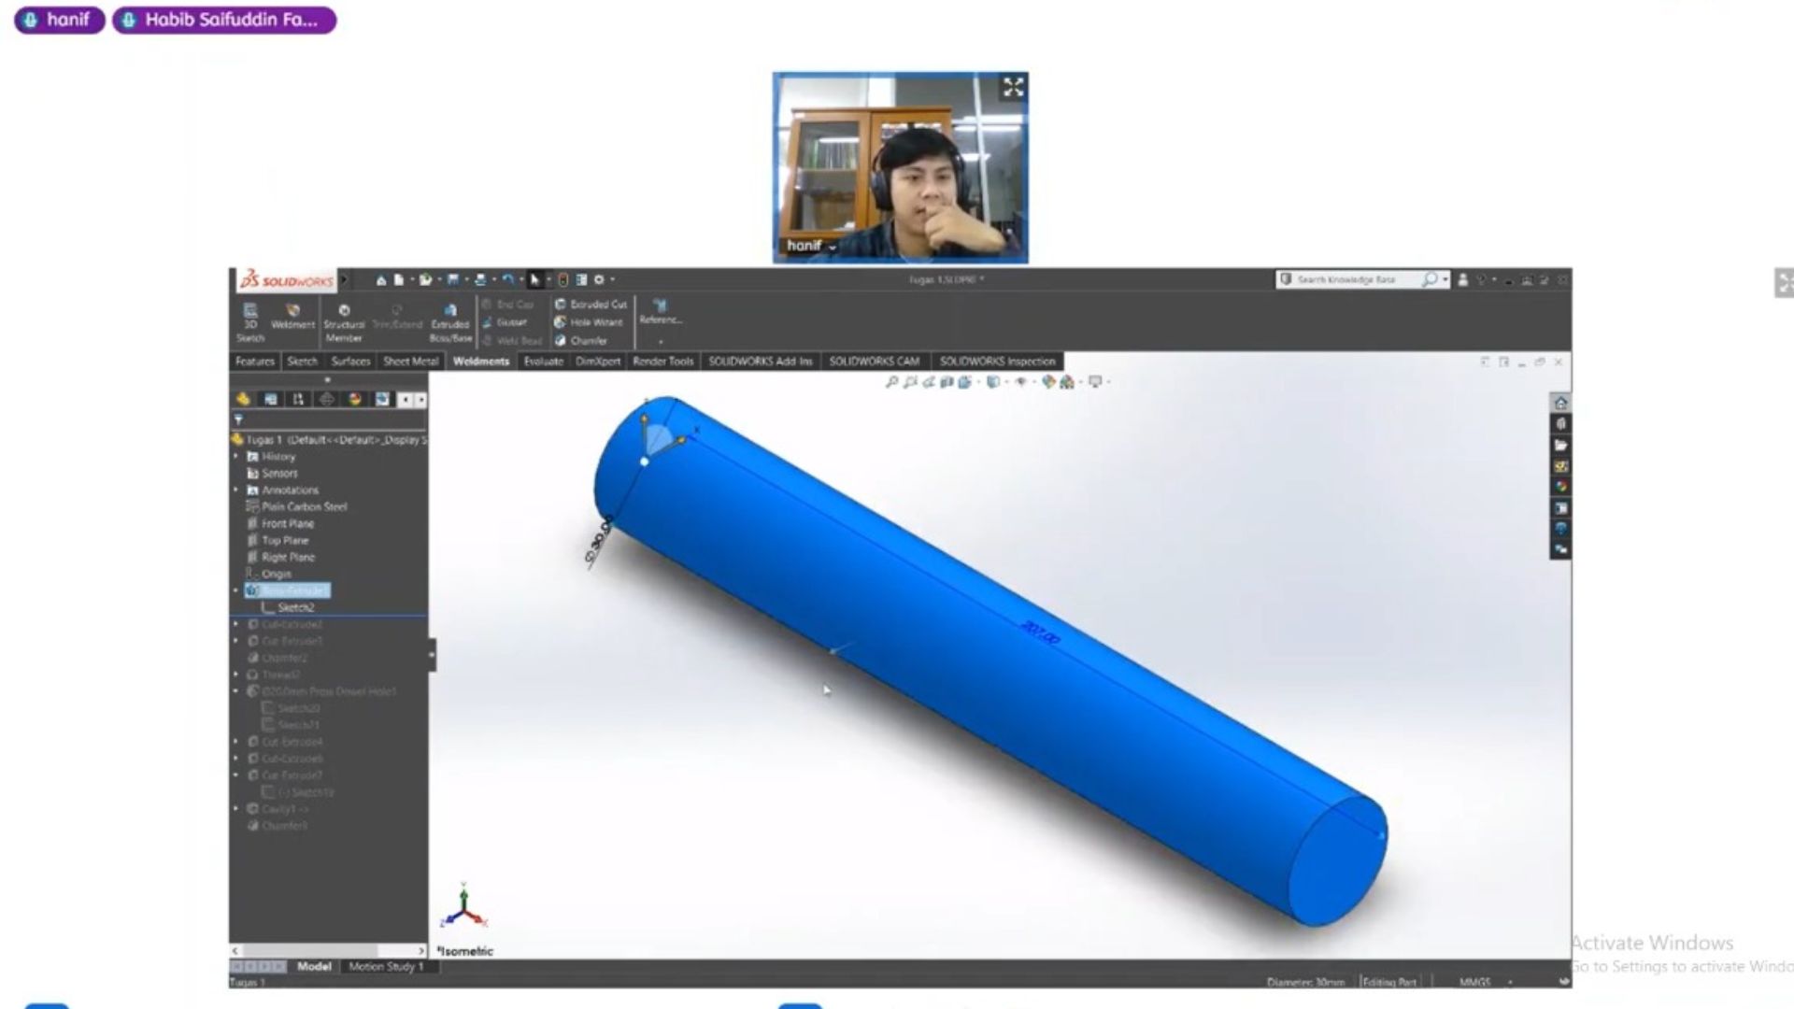Viewport: 1794px width, 1009px height.
Task: Open the DisplayManager appearance tab icon
Action: click(354, 400)
